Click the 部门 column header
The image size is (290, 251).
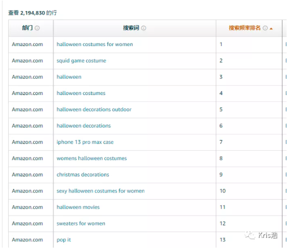pyautogui.click(x=31, y=28)
